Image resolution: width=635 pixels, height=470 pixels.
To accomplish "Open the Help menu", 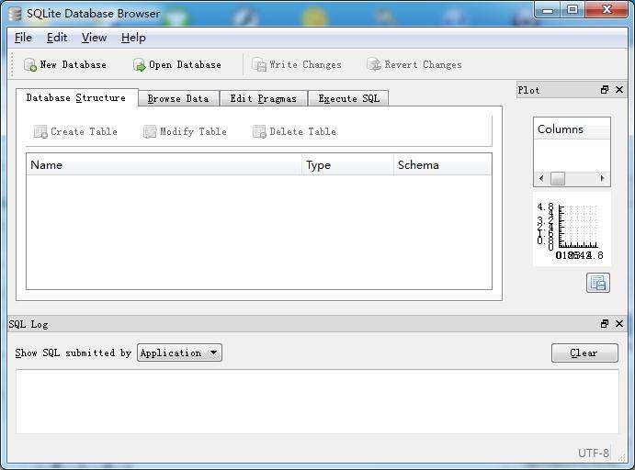I will point(133,38).
